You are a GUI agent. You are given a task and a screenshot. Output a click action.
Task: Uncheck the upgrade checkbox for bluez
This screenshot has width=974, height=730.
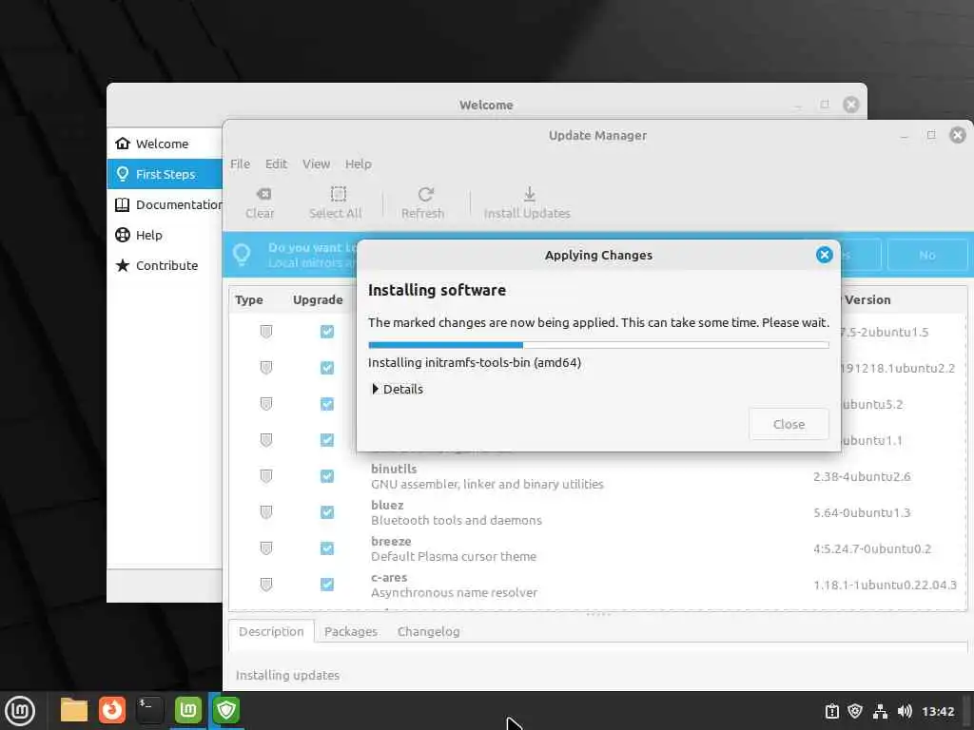coord(327,512)
